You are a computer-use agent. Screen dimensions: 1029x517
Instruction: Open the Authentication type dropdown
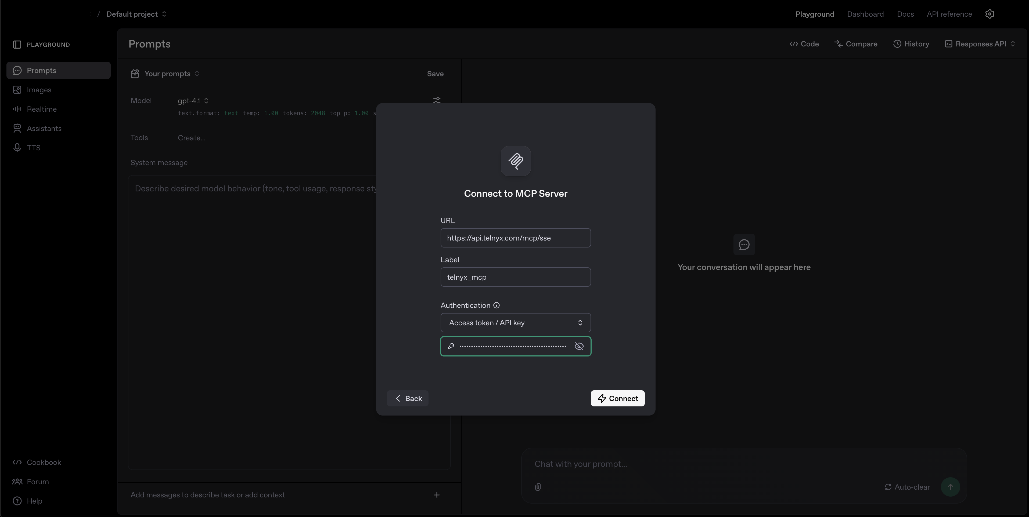coord(515,323)
